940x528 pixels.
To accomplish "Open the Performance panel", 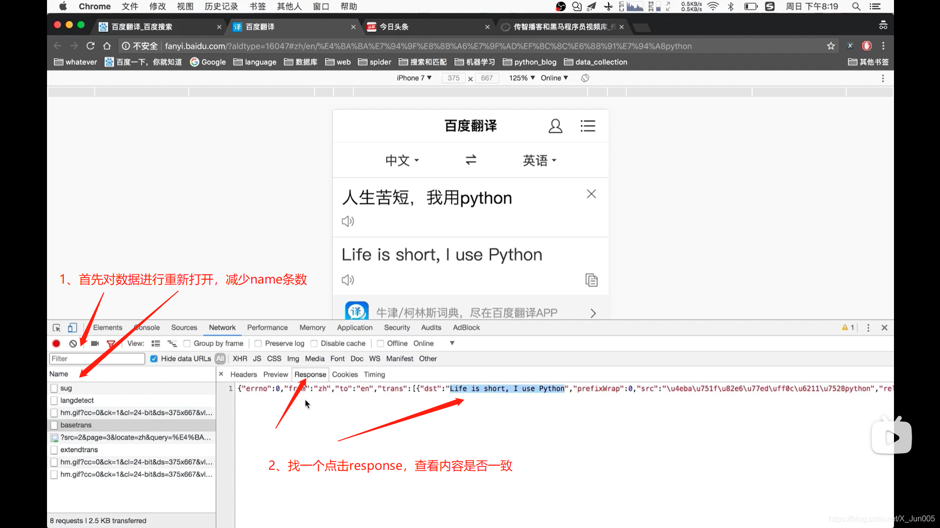I will [x=267, y=328].
